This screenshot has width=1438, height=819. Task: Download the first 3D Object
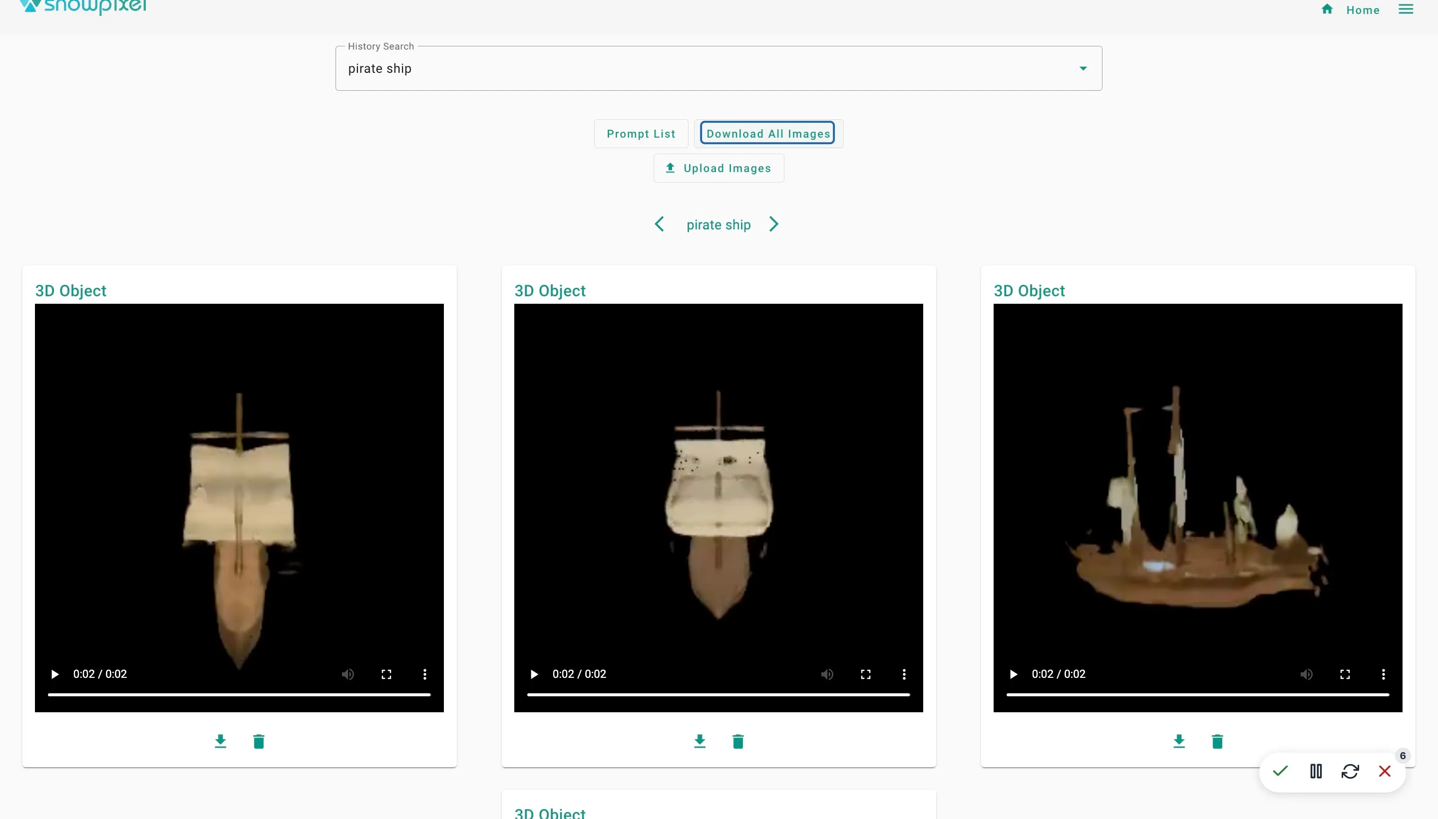tap(220, 741)
